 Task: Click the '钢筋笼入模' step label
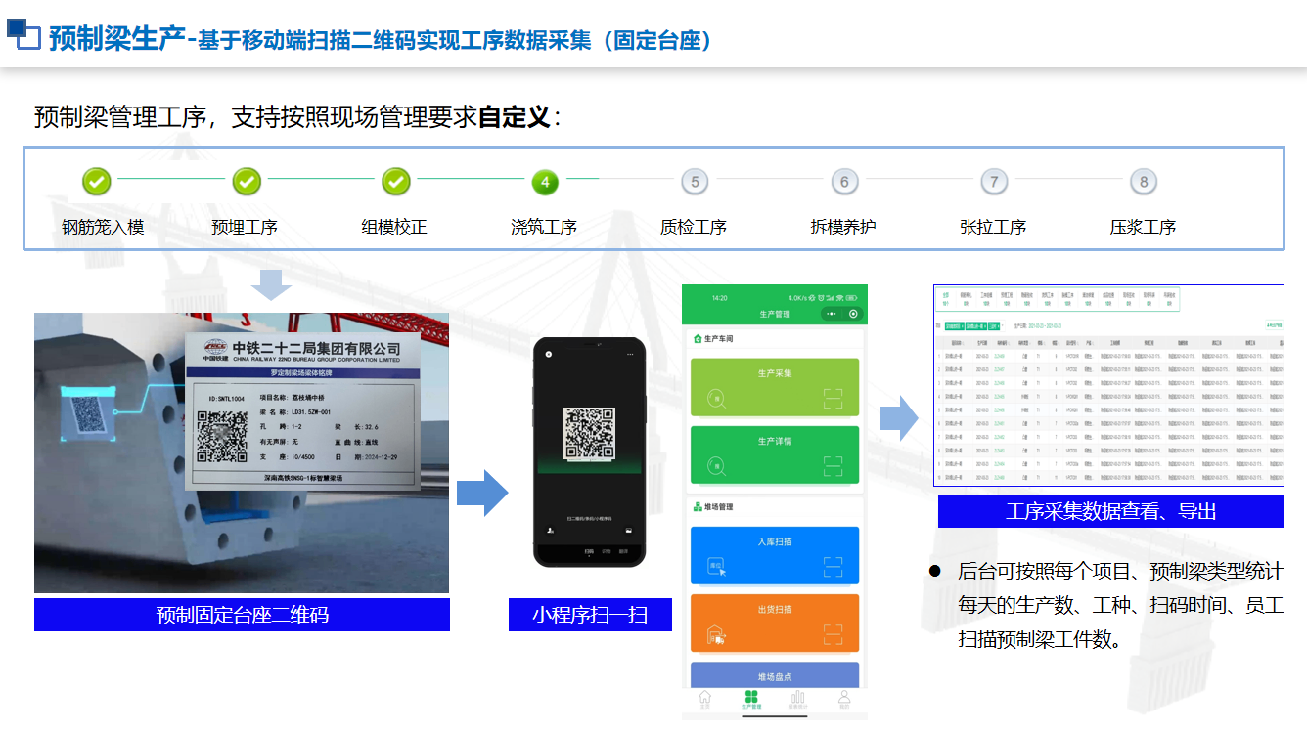click(103, 227)
